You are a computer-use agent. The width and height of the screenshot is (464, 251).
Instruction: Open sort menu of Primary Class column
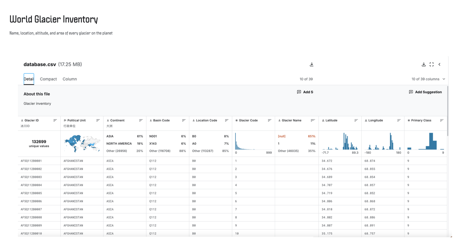pyautogui.click(x=442, y=120)
